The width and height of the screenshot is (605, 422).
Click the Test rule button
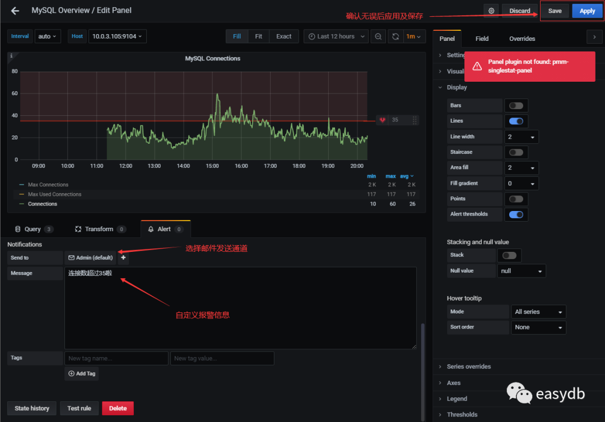pyautogui.click(x=79, y=408)
